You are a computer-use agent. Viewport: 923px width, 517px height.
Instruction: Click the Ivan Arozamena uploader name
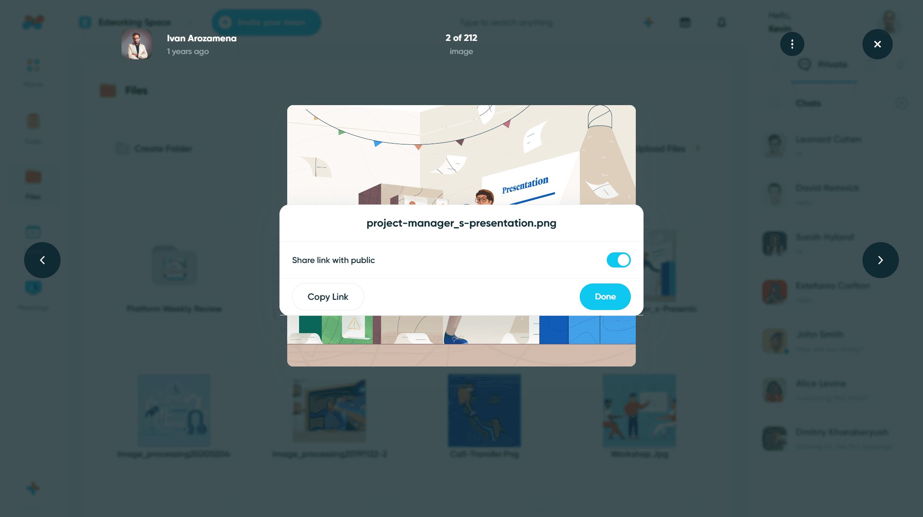[202, 38]
